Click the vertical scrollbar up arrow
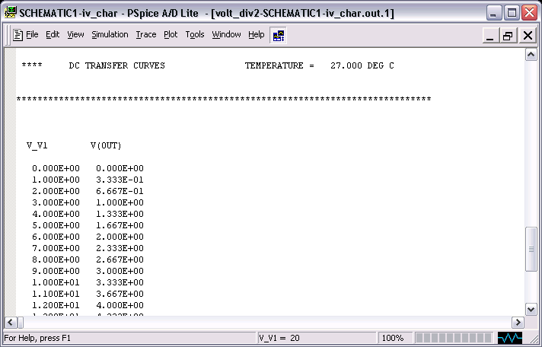This screenshot has height=347, width=542. [531, 55]
